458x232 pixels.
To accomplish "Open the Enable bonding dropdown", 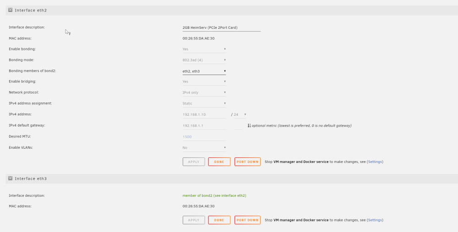I will 204,49.
